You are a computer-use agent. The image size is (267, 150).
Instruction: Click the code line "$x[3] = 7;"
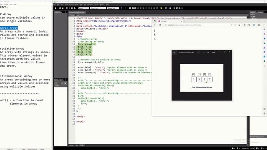tap(85, 55)
